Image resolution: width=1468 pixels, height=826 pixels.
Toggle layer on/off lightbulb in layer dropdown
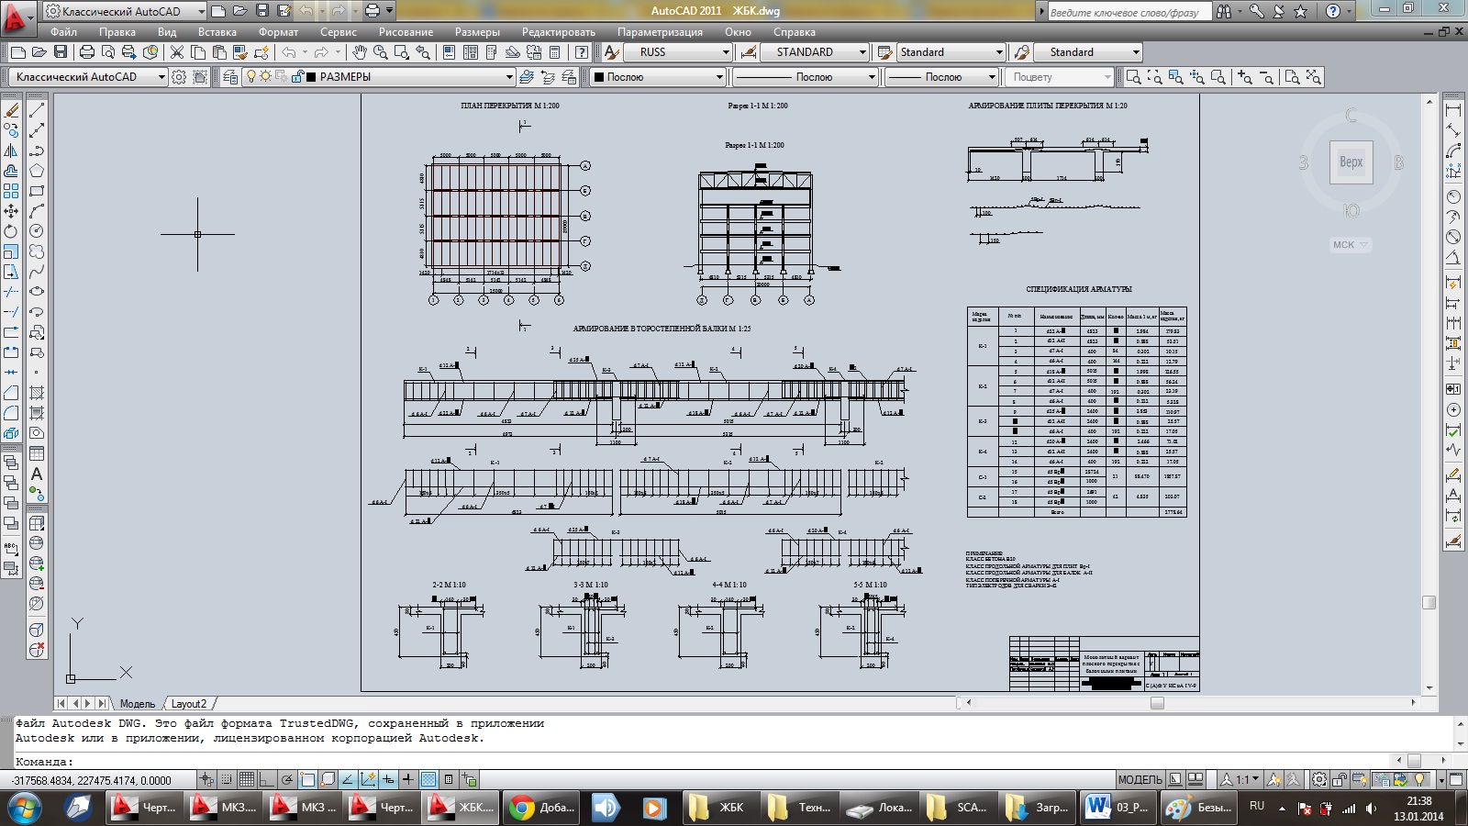[251, 77]
